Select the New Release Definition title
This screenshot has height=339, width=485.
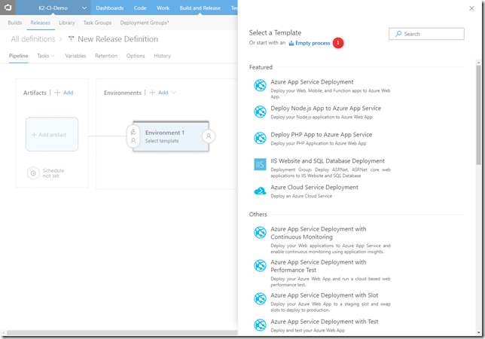tap(117, 39)
